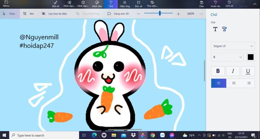
Task: Open File Explorer from the taskbar
Action: tap(114, 135)
